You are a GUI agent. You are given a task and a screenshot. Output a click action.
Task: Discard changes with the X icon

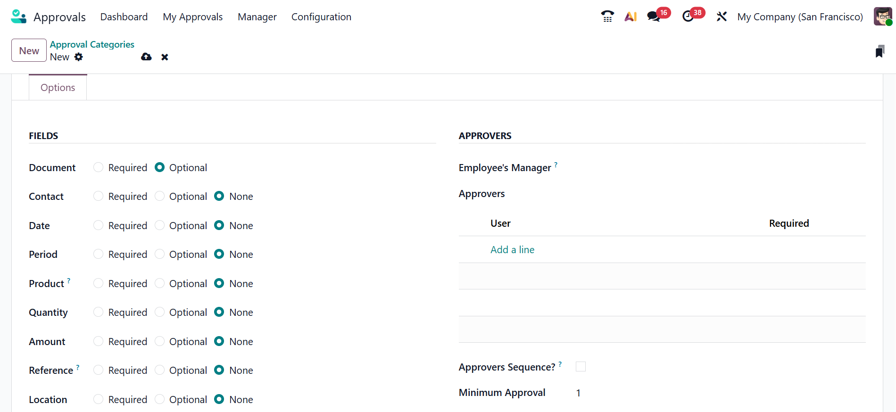coord(165,57)
